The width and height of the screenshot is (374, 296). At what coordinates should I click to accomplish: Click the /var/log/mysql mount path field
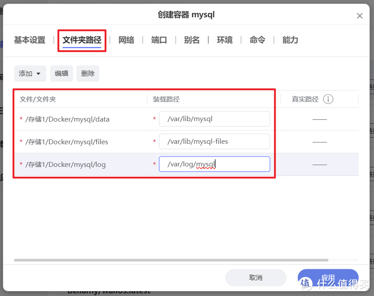tap(214, 164)
